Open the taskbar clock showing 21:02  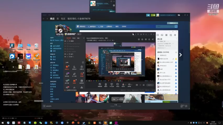213,123
